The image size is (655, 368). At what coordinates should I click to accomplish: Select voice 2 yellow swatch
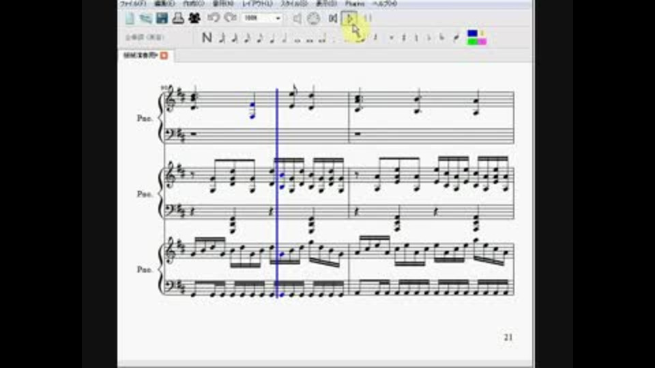point(482,33)
